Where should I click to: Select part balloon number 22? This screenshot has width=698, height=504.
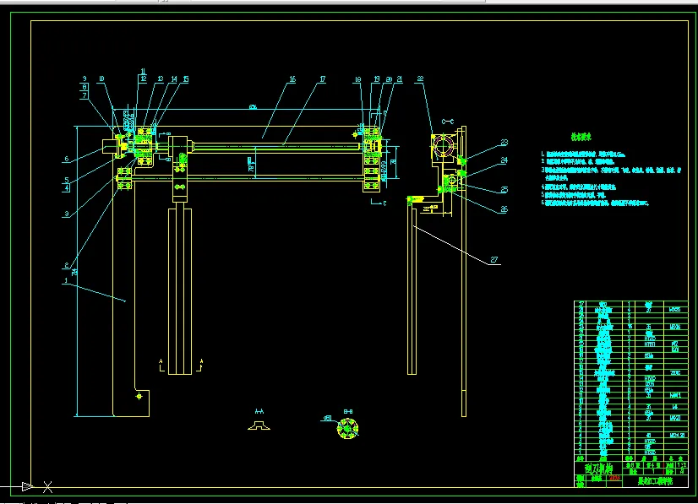pos(420,79)
